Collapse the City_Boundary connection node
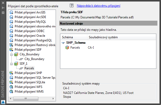 click(11, 54)
